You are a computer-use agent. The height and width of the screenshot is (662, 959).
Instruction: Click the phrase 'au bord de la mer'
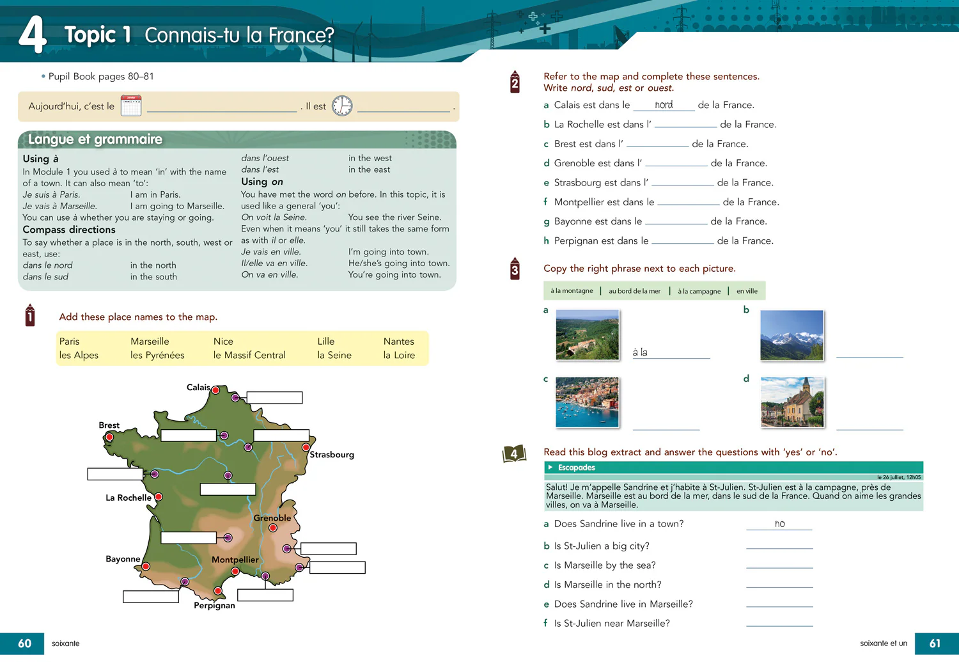click(x=634, y=291)
